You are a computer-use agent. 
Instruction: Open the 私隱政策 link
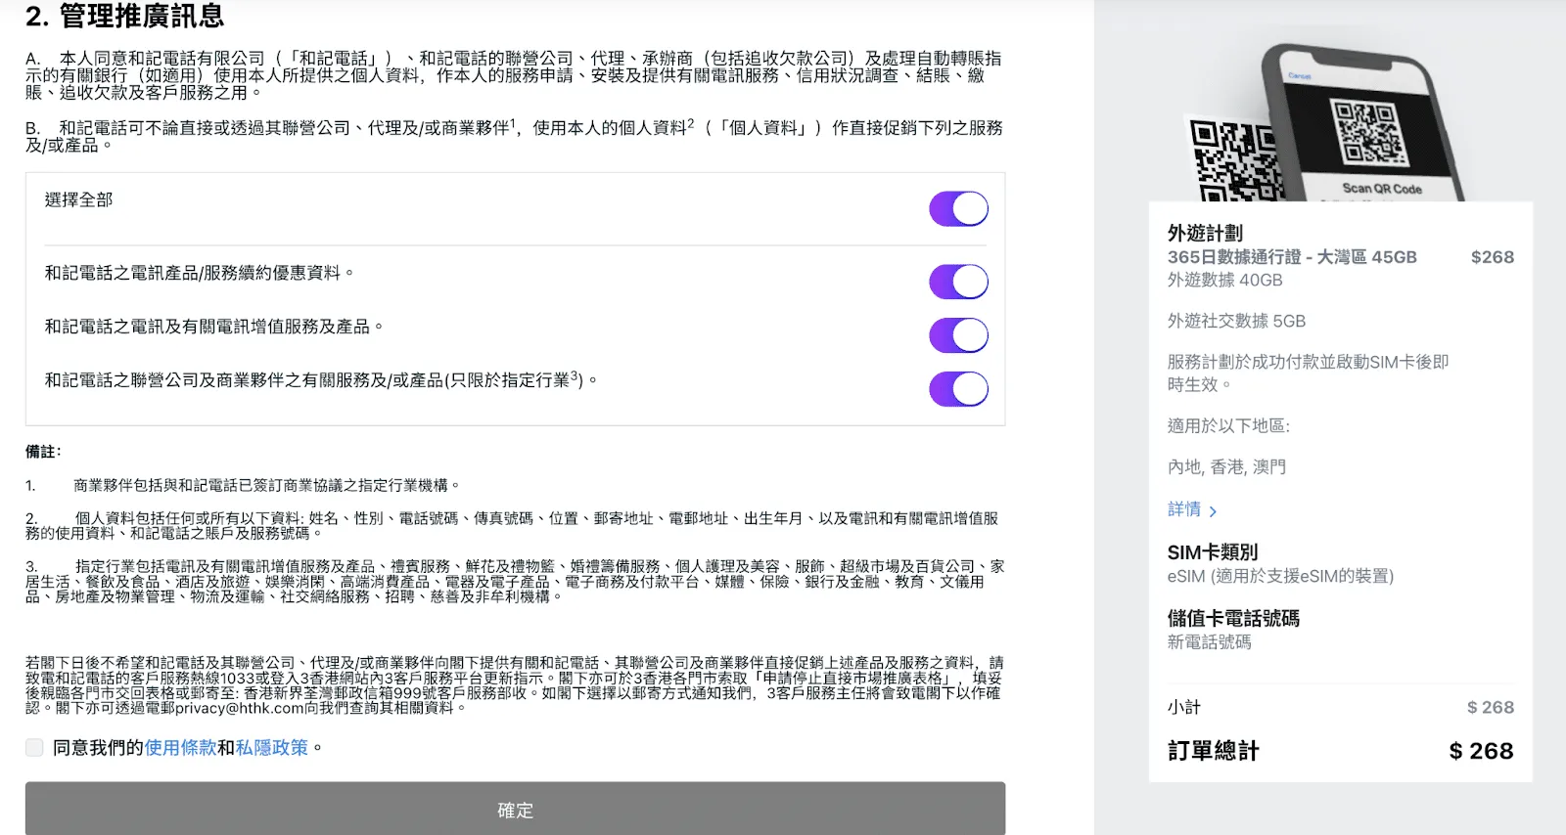click(272, 748)
